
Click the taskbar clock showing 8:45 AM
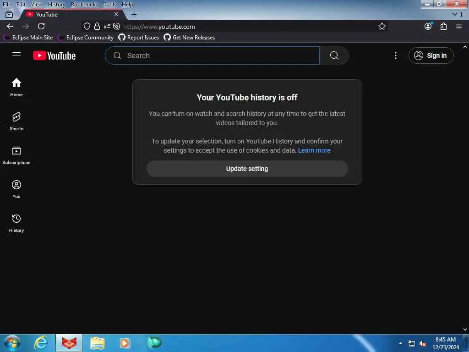tap(446, 343)
